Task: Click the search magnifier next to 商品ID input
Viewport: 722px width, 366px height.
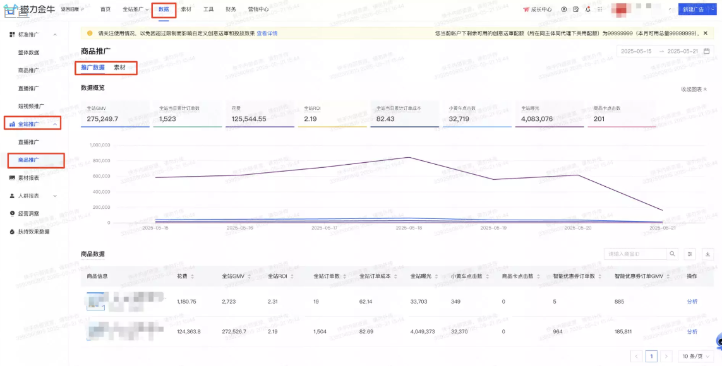Action: (672, 254)
